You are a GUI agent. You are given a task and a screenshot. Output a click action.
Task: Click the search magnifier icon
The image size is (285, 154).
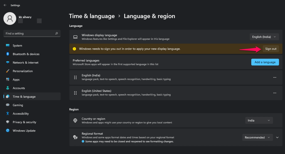(x=56, y=33)
